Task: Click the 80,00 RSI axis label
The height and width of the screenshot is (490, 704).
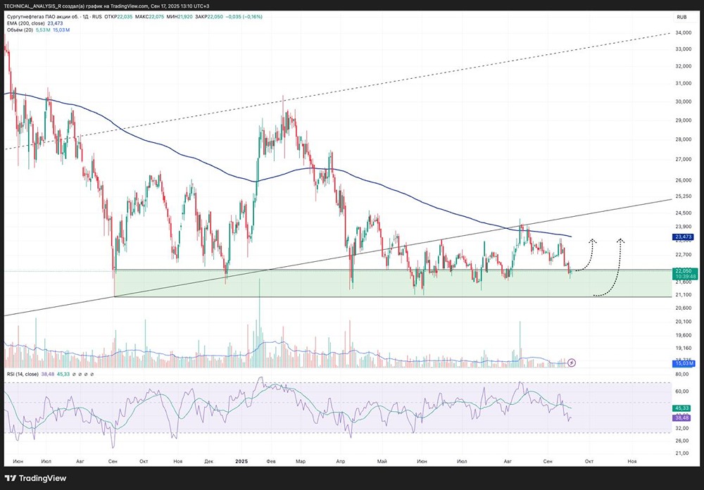Action: point(682,374)
